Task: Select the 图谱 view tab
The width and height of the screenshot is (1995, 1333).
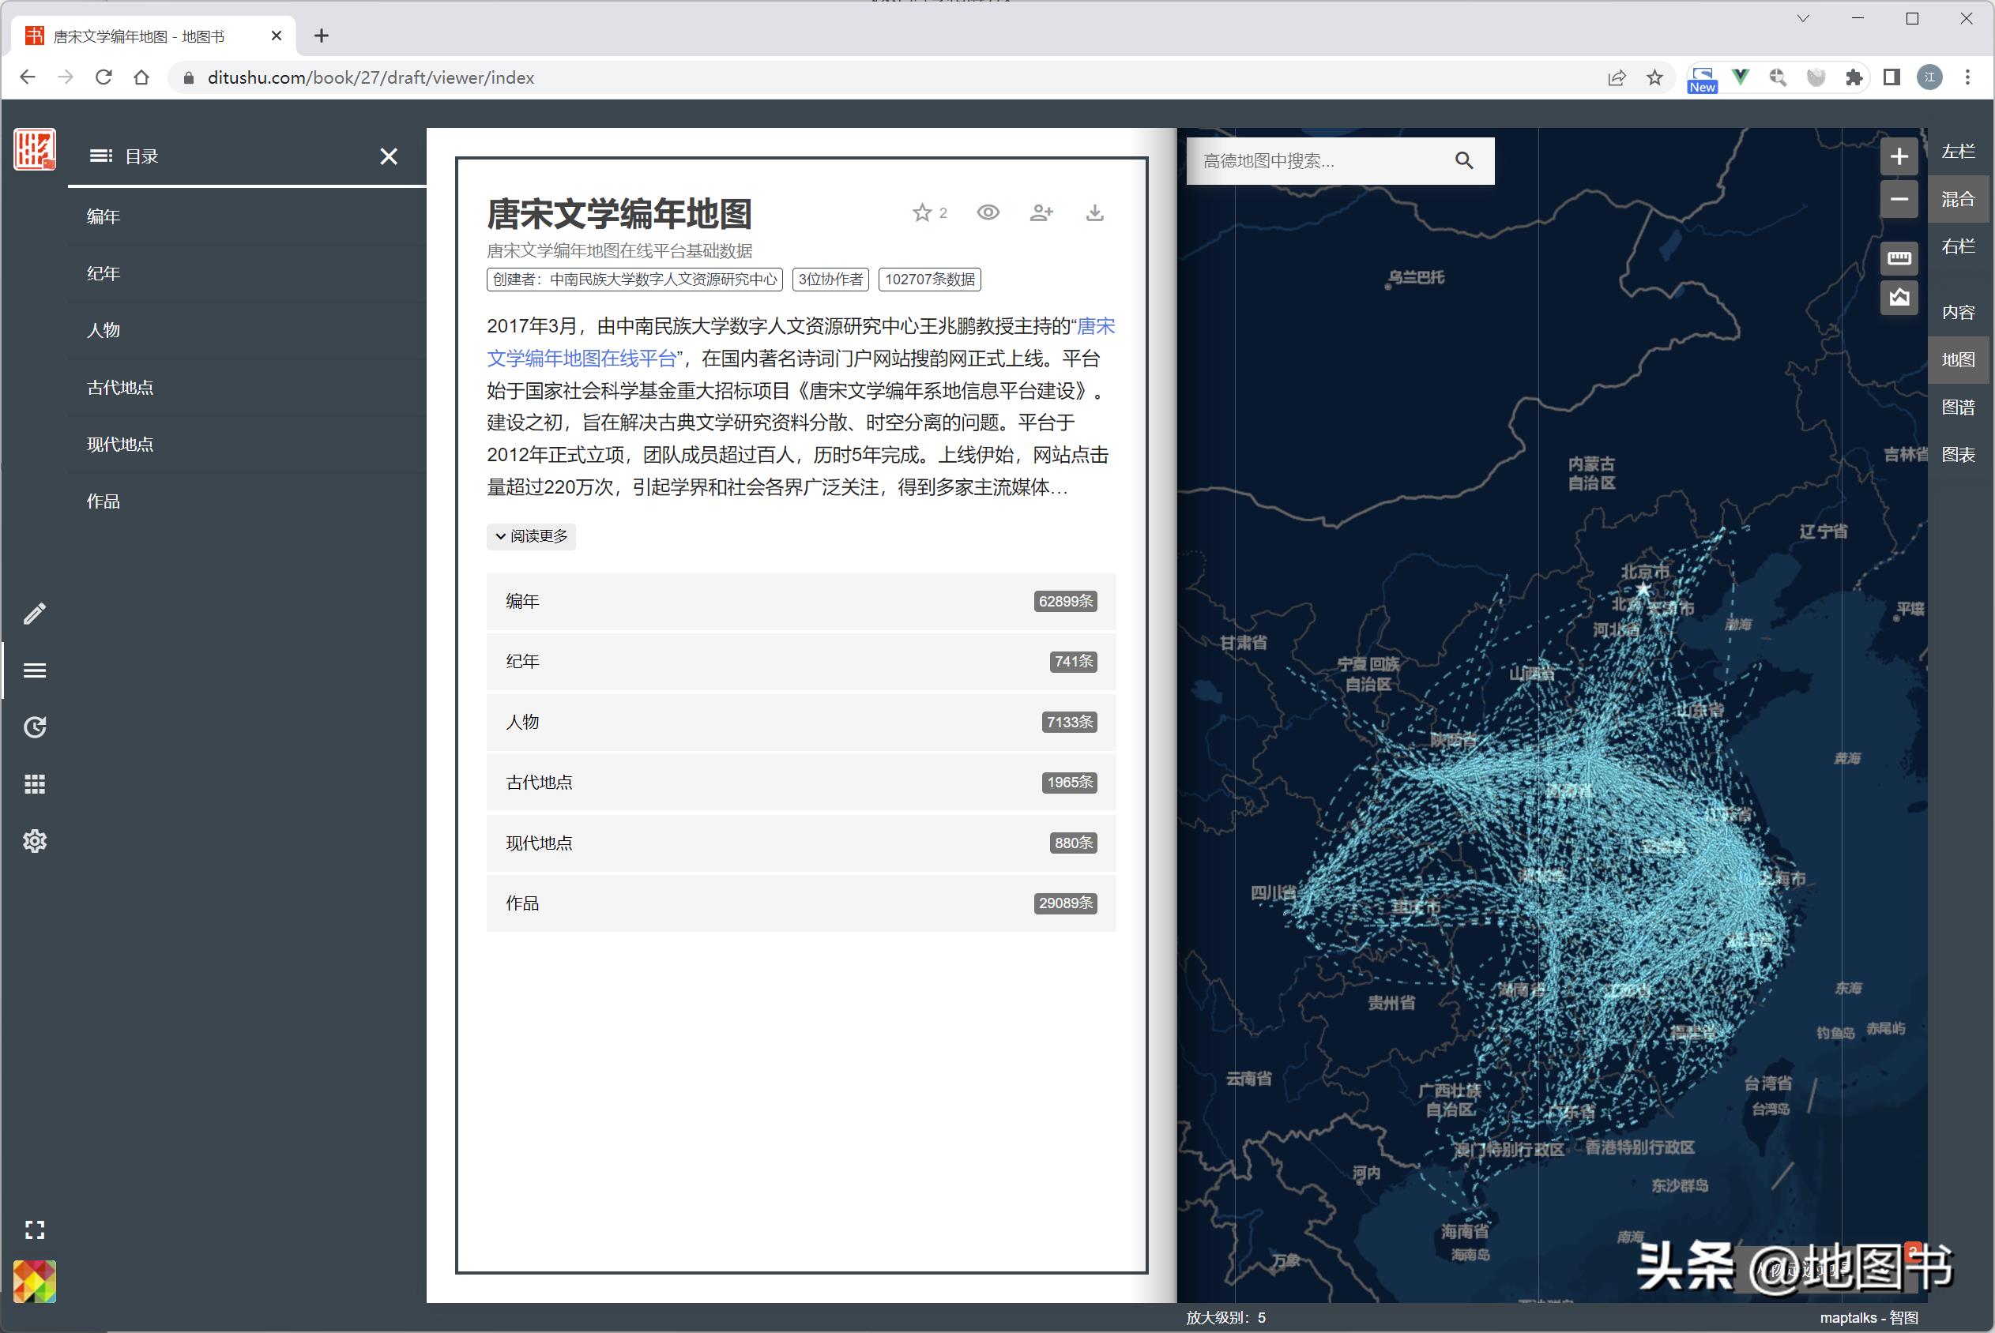Action: [1959, 407]
